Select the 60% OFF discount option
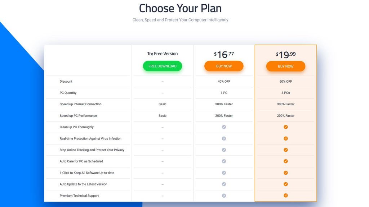 click(286, 81)
